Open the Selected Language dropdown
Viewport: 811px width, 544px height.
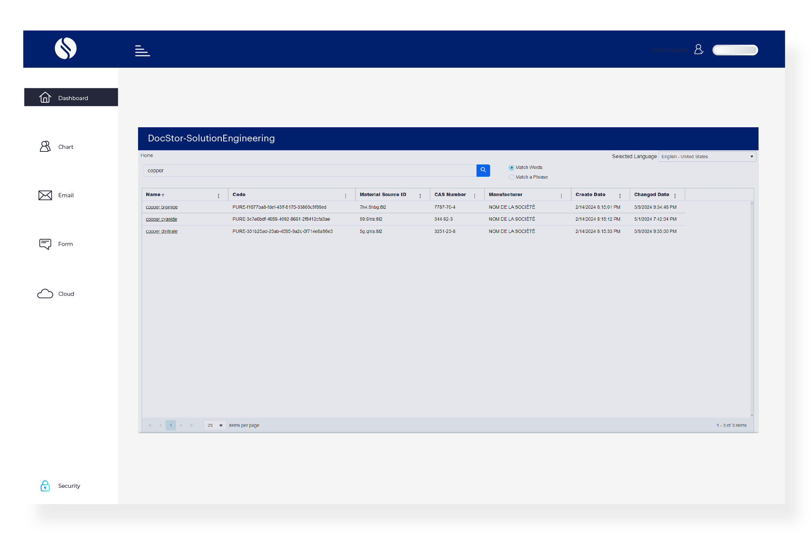tap(706, 156)
